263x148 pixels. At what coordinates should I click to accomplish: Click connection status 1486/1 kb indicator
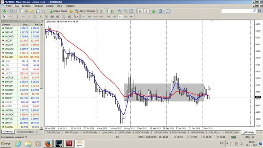coord(249,137)
